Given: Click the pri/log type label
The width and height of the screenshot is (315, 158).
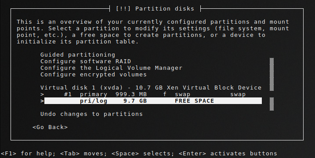Looking at the screenshot, I should point(94,101).
